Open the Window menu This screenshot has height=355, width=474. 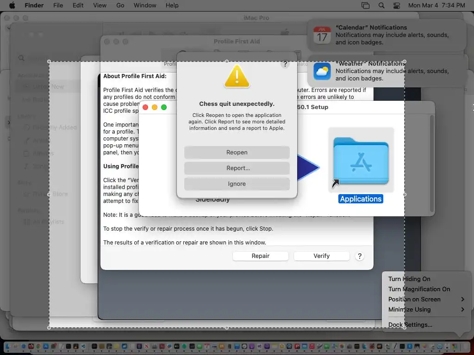pyautogui.click(x=145, y=6)
